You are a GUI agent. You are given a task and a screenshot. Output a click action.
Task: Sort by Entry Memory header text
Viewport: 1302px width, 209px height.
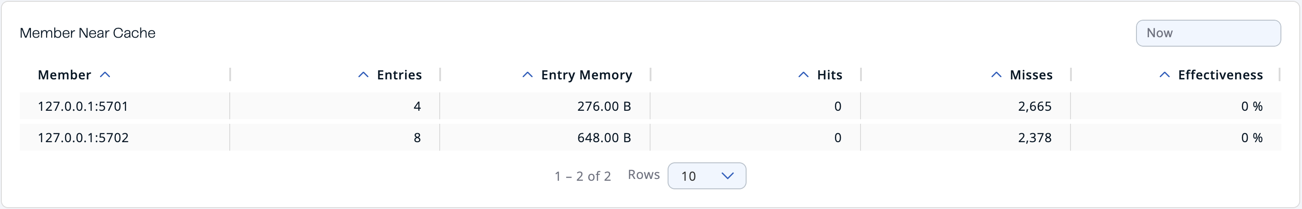(x=586, y=75)
